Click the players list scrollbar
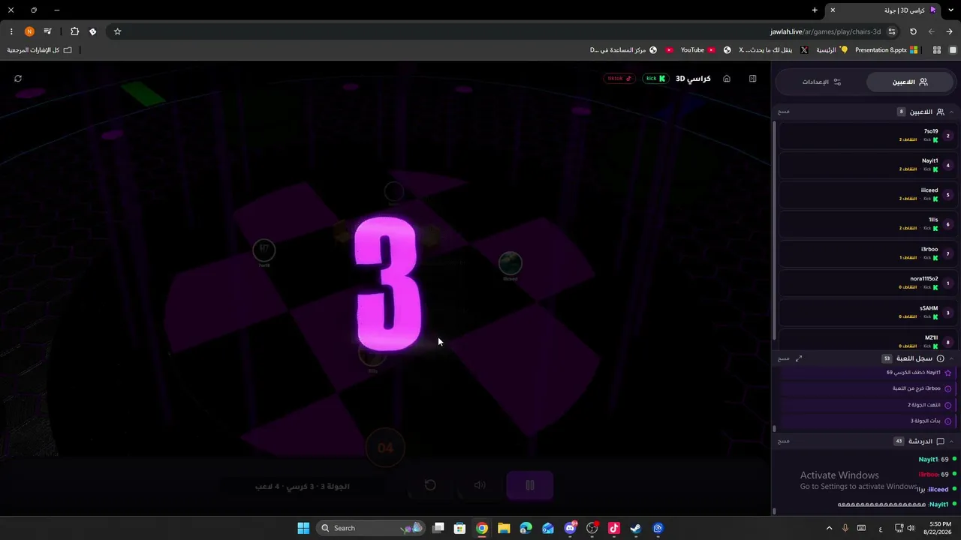 (x=774, y=229)
